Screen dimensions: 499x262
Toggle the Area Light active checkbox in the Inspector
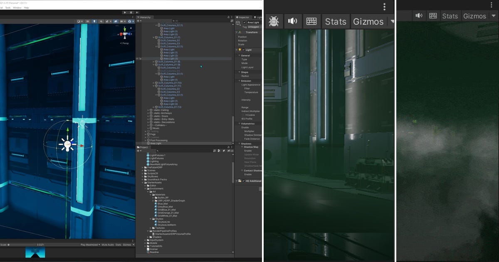pos(245,22)
